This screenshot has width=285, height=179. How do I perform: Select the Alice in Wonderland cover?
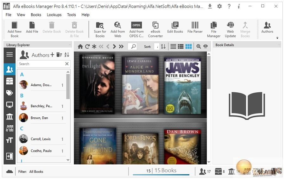click(x=140, y=85)
